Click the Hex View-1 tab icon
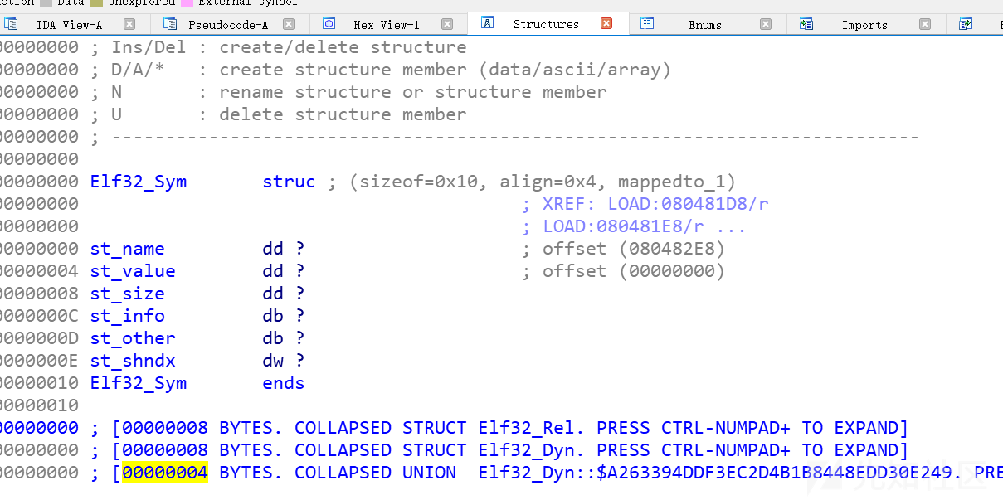This screenshot has width=1003, height=500. click(329, 24)
